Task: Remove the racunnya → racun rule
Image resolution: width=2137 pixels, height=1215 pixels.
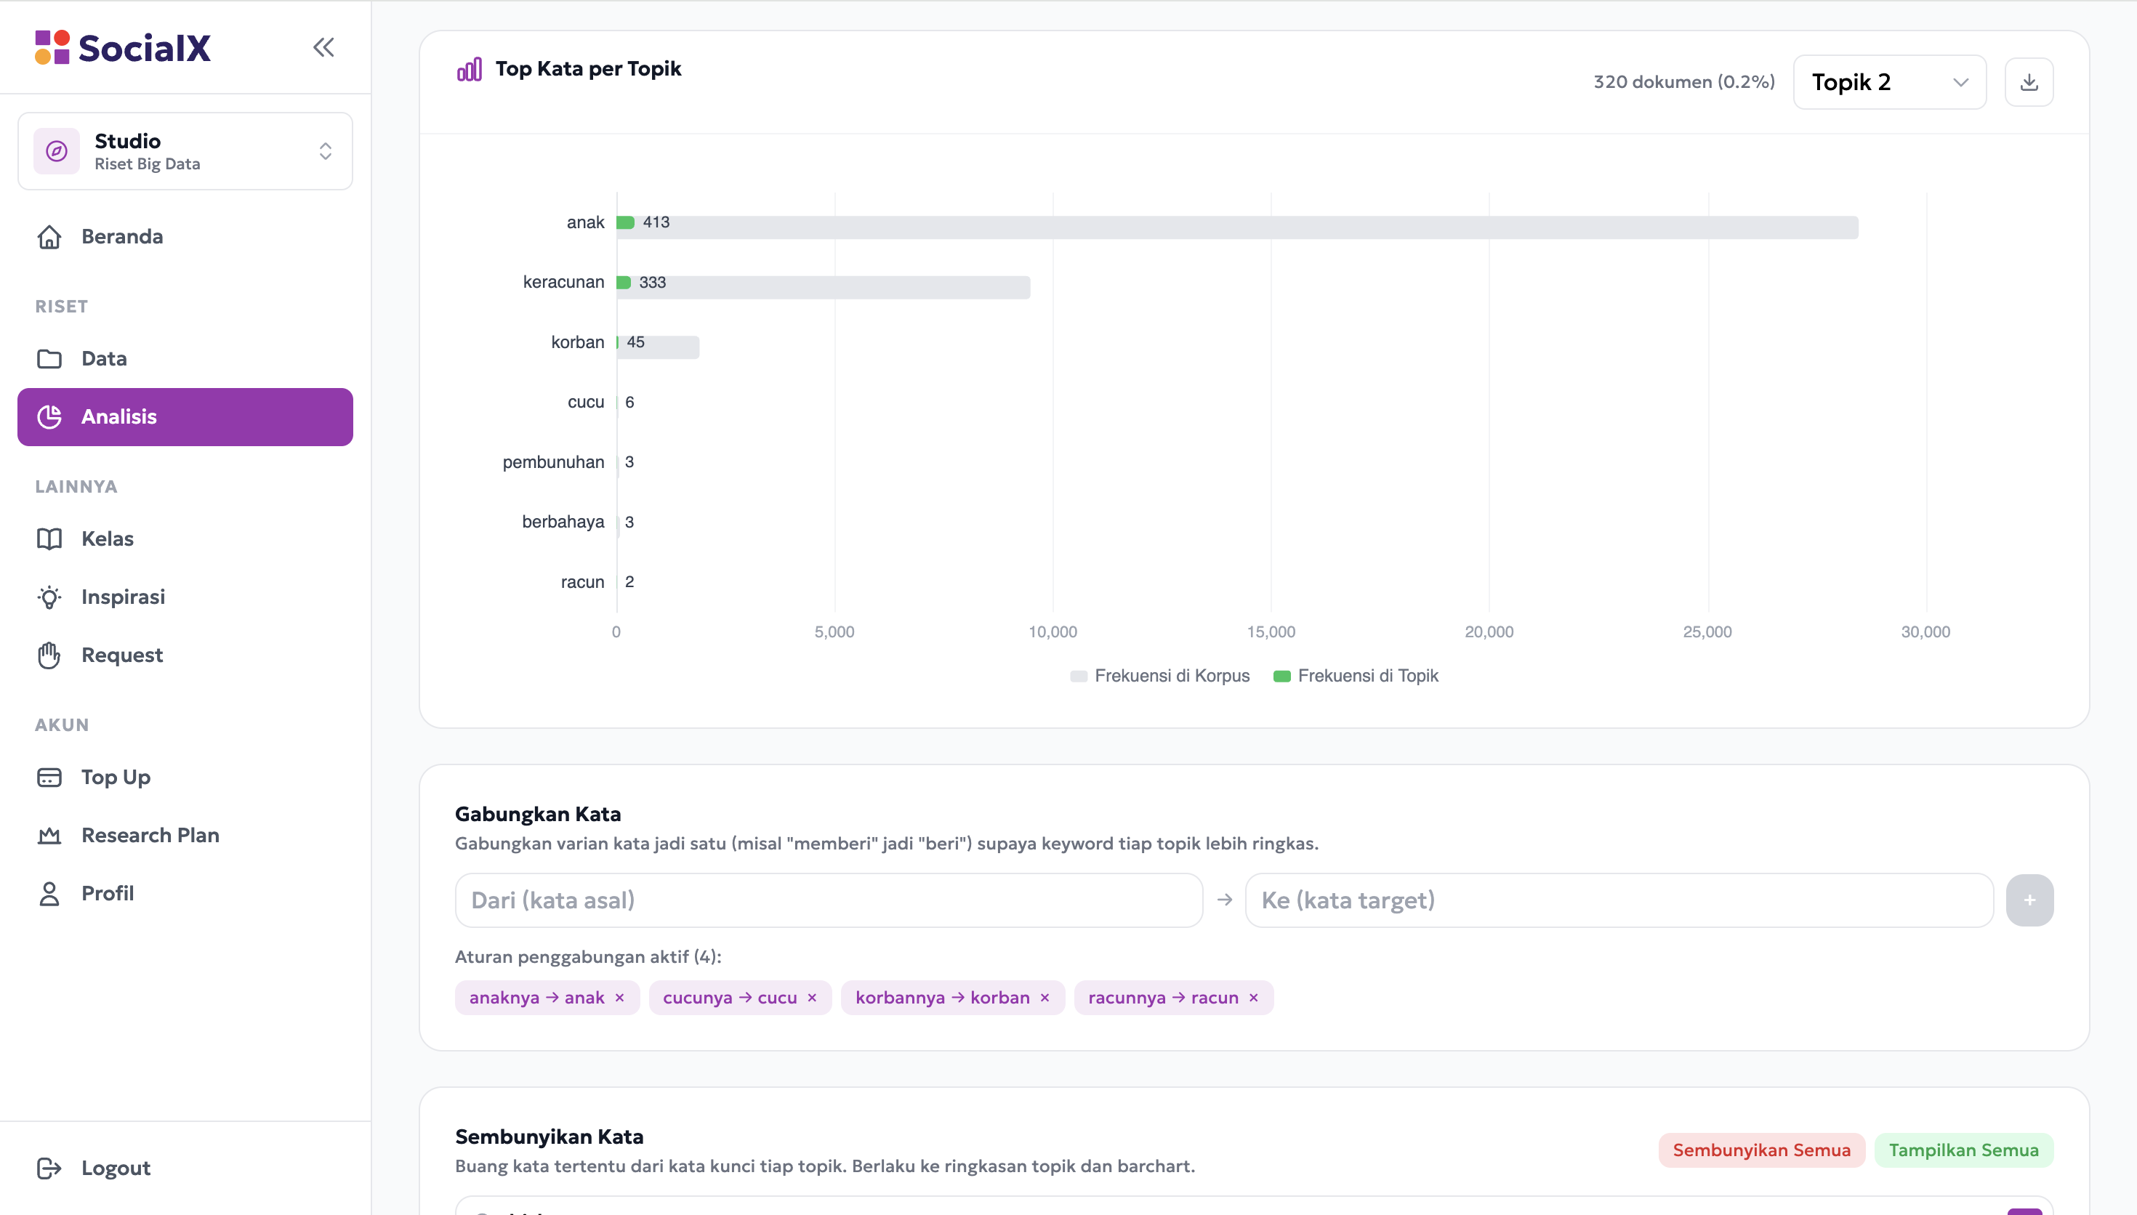Action: 1253,998
